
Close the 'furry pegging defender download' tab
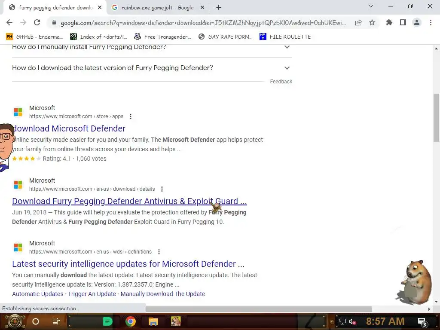click(100, 8)
